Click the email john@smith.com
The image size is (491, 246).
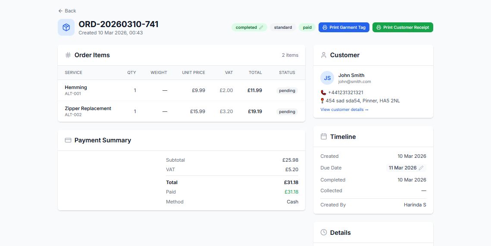(354, 82)
